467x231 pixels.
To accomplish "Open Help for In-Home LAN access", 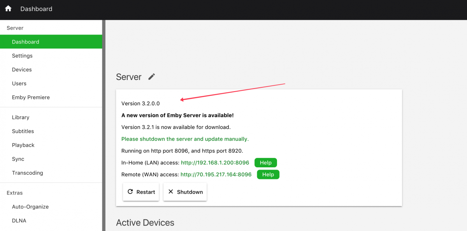I will (x=266, y=163).
